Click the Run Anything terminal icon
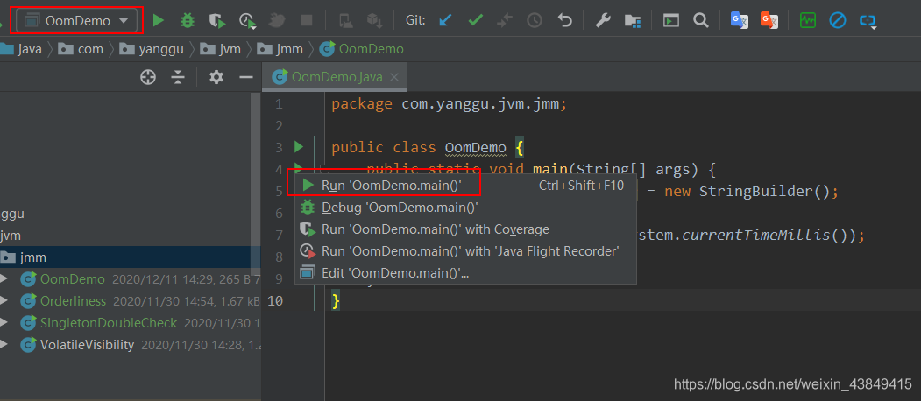 point(671,20)
